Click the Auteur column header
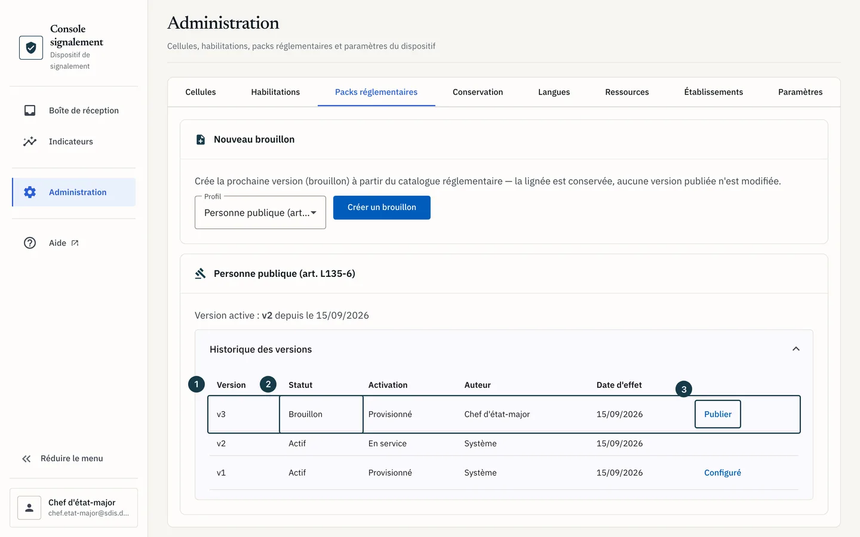Screen dimensions: 860x537 click(x=477, y=385)
